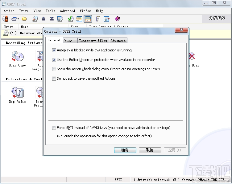Enable Show the Action Check dialog checkbox

(x=54, y=69)
